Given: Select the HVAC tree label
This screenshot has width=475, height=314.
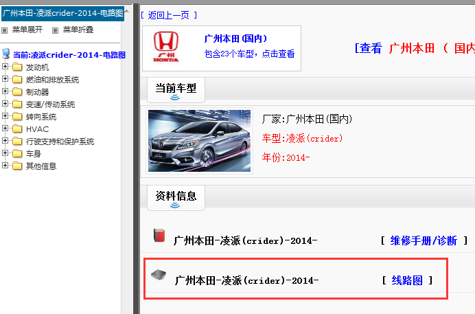Looking at the screenshot, I should (37, 129).
